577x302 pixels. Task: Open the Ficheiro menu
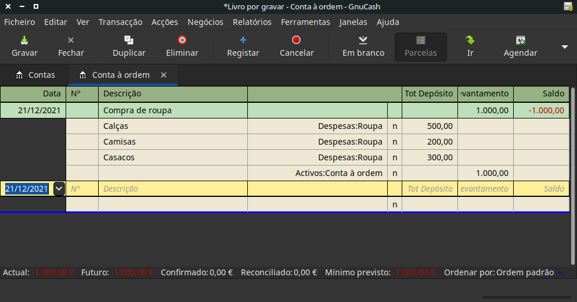(20, 22)
